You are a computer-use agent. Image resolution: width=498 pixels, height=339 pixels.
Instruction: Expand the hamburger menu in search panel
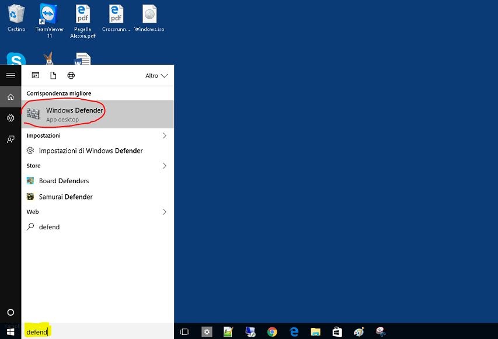(11, 75)
